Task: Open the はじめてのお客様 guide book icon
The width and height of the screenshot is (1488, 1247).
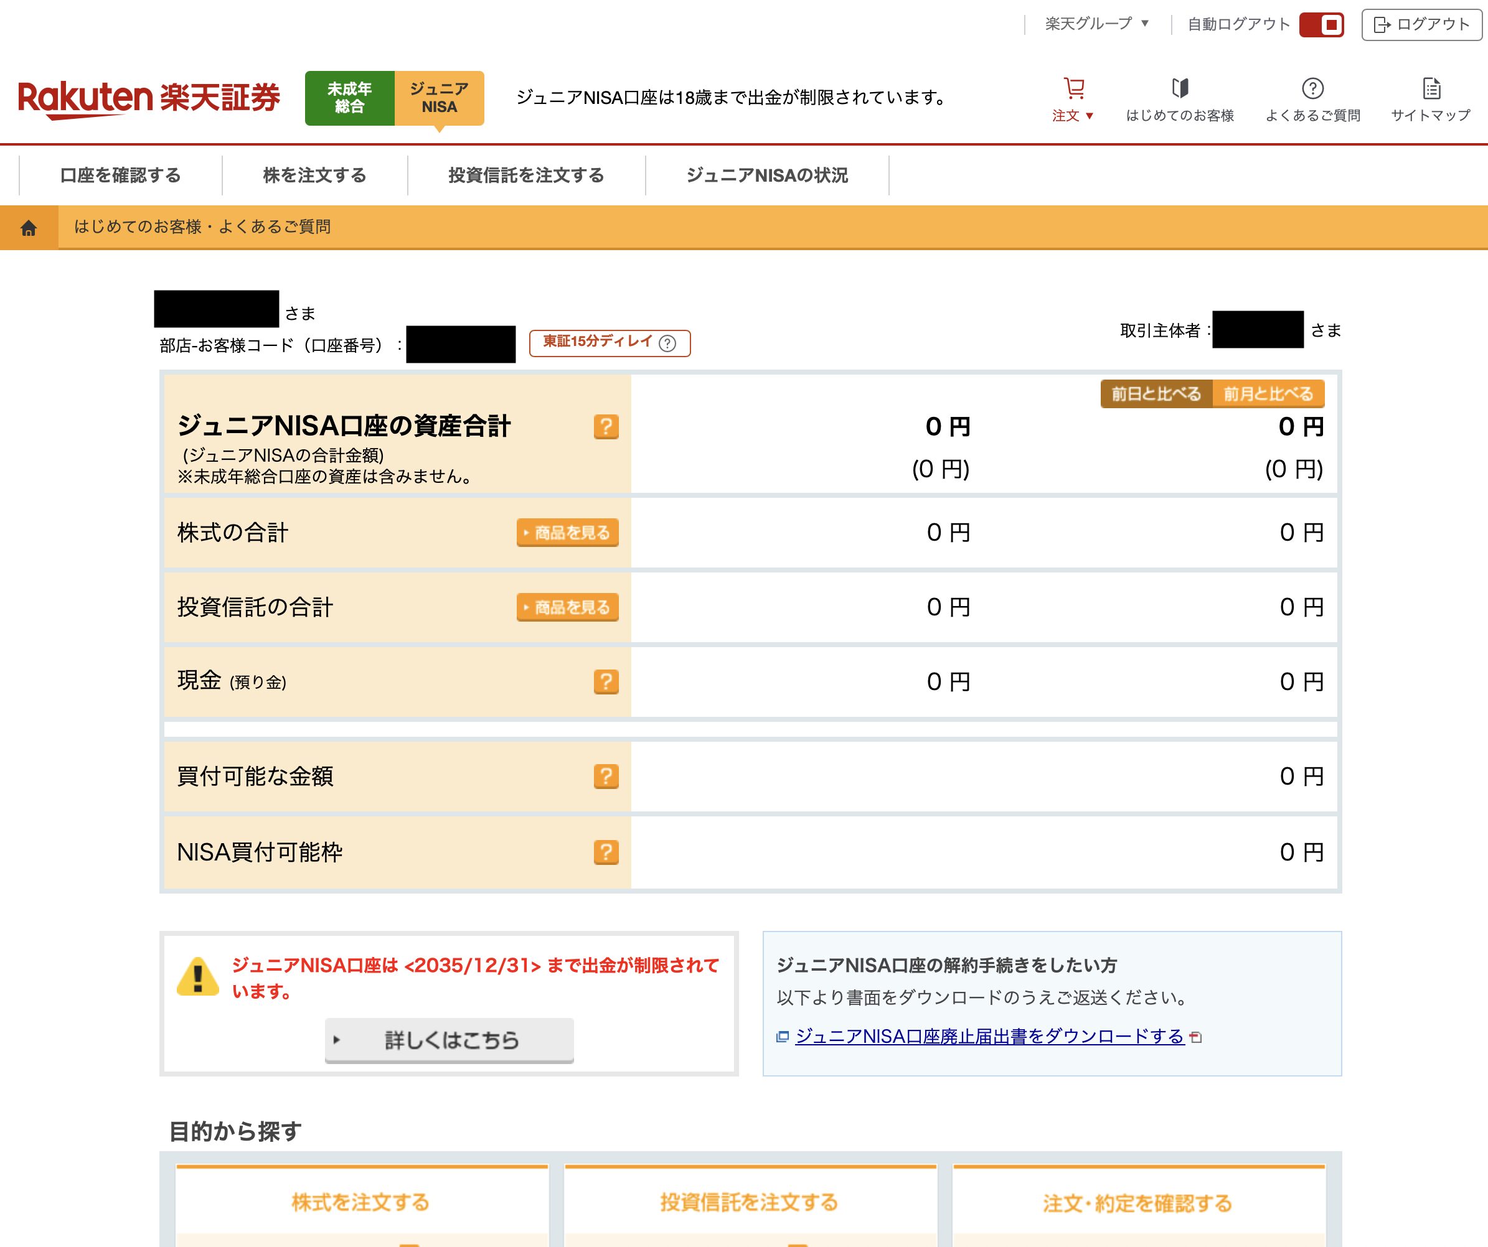Action: click(x=1180, y=89)
